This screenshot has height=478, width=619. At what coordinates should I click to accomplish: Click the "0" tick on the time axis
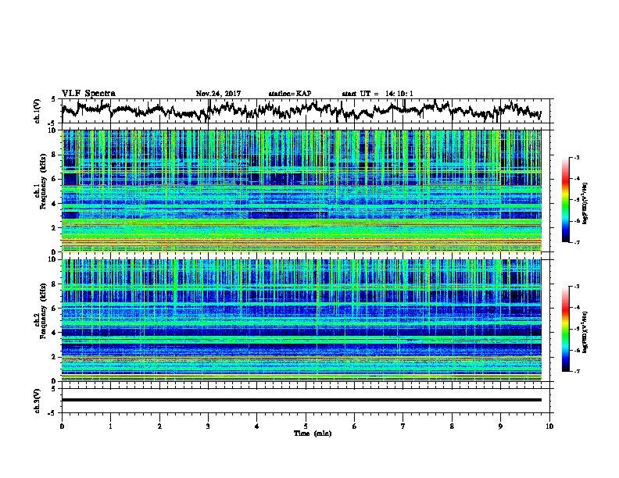click(62, 426)
